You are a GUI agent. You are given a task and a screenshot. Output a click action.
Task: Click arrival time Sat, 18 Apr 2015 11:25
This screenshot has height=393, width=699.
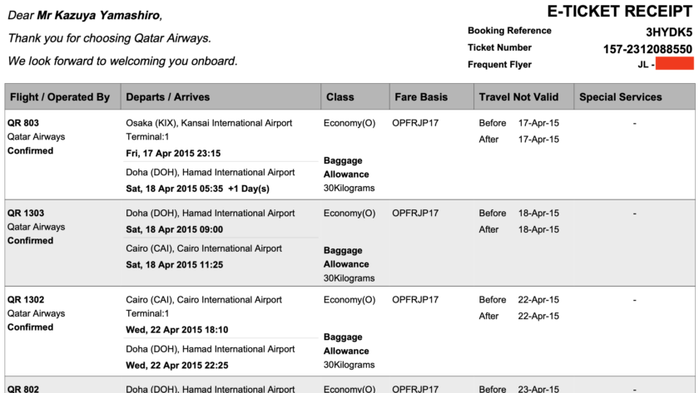point(174,265)
